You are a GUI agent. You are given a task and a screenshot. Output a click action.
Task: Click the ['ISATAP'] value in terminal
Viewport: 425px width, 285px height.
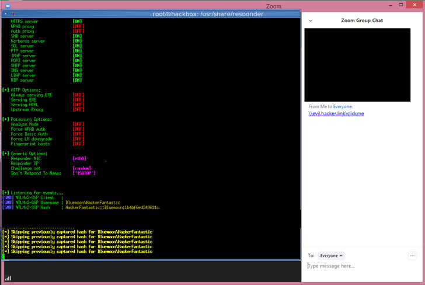tap(84, 173)
